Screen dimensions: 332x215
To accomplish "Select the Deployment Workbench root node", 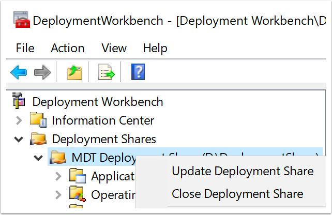I will [x=97, y=102].
